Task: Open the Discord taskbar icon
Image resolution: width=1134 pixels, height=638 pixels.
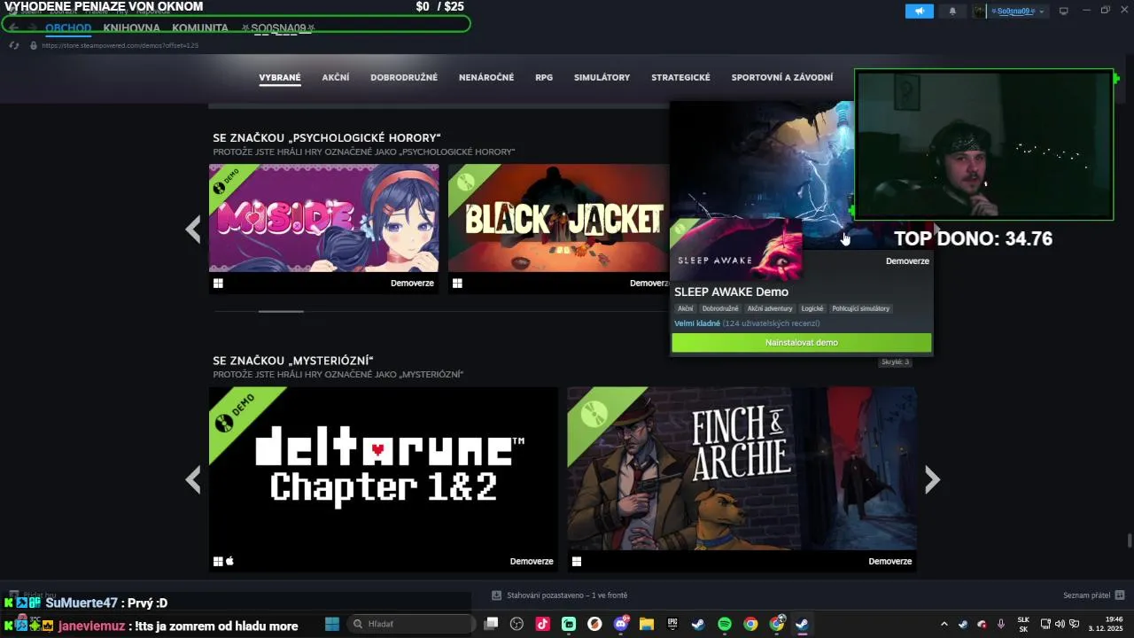Action: (621, 624)
